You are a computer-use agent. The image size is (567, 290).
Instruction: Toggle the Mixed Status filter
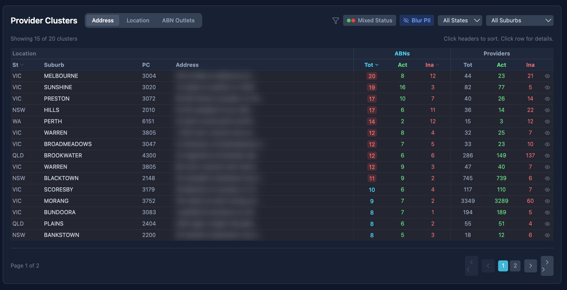pos(370,21)
